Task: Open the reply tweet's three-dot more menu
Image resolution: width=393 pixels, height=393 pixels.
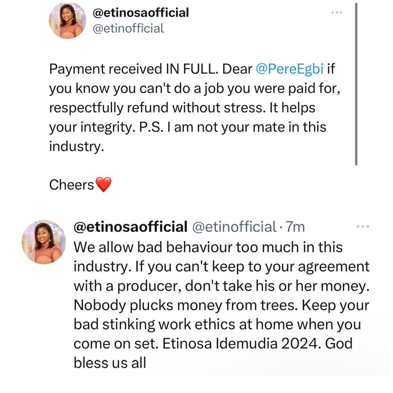Action: pyautogui.click(x=362, y=227)
